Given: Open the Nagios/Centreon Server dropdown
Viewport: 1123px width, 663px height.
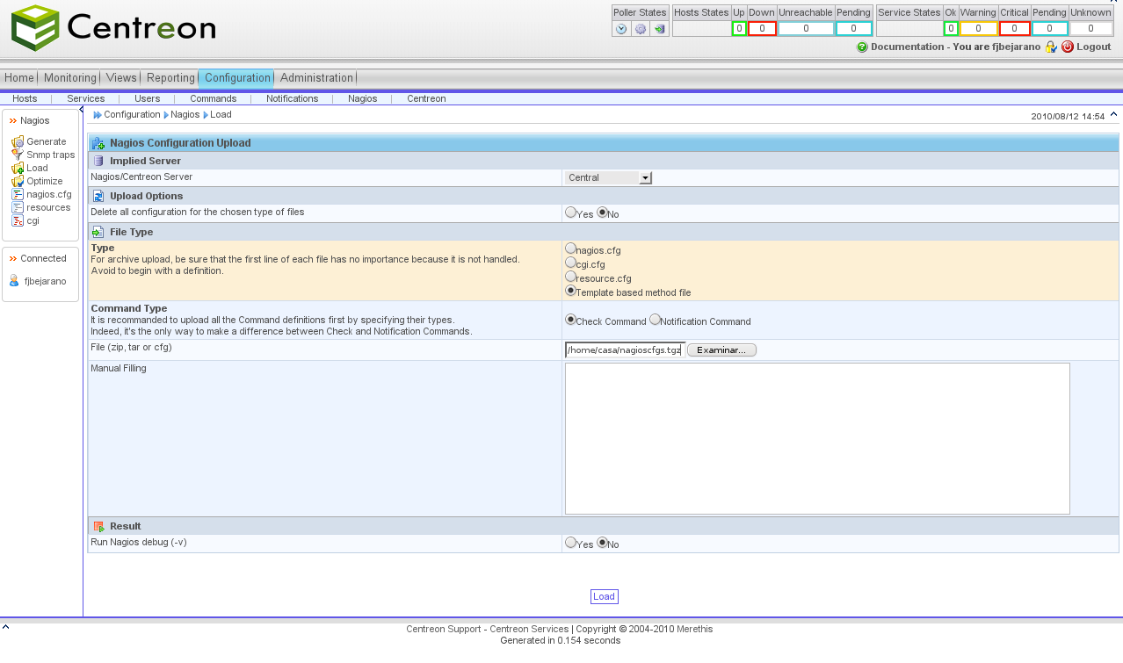Looking at the screenshot, I should (608, 177).
